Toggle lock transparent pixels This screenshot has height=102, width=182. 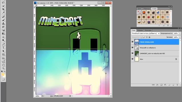141,37
